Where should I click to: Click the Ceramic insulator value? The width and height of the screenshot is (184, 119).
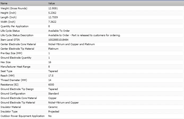pyautogui.click(x=53, y=107)
